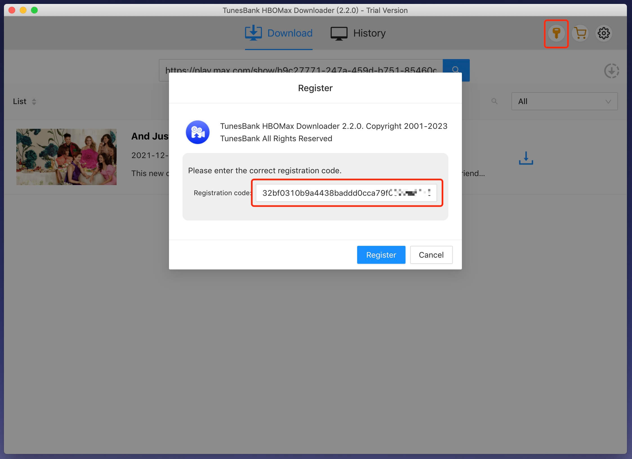Cancel the Register dialog
Screen dimensions: 632x459
[431, 255]
